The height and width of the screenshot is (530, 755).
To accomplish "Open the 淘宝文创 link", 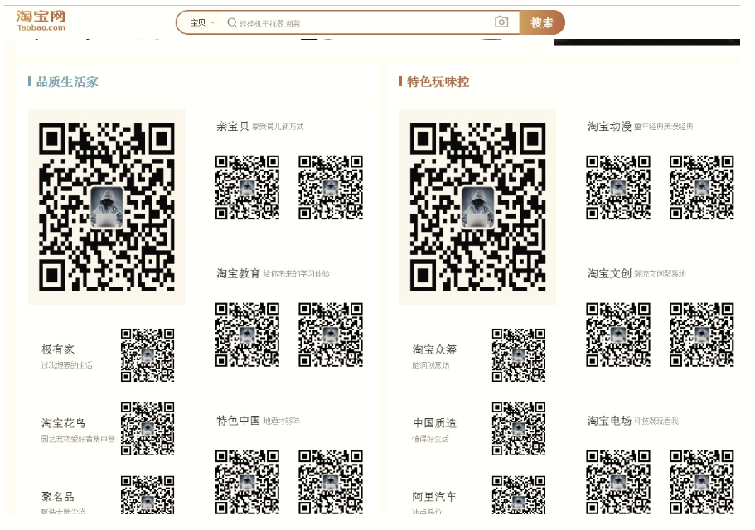I will click(x=609, y=273).
